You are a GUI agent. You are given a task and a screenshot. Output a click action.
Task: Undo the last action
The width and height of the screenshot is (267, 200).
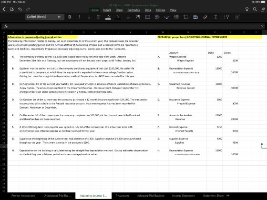click(20, 9)
